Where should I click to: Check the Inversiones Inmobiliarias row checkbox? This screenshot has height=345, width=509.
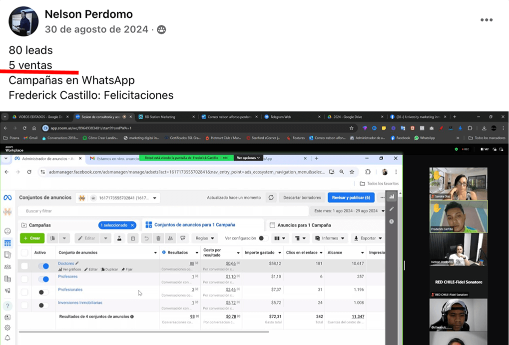tap(24, 305)
